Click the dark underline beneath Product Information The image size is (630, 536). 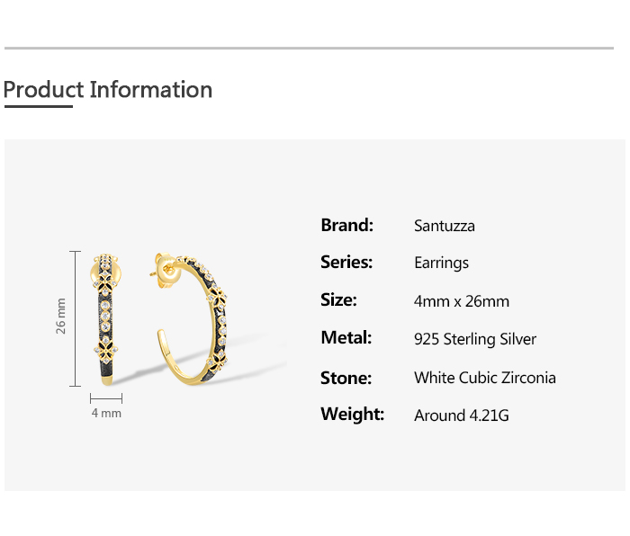pos(38,106)
